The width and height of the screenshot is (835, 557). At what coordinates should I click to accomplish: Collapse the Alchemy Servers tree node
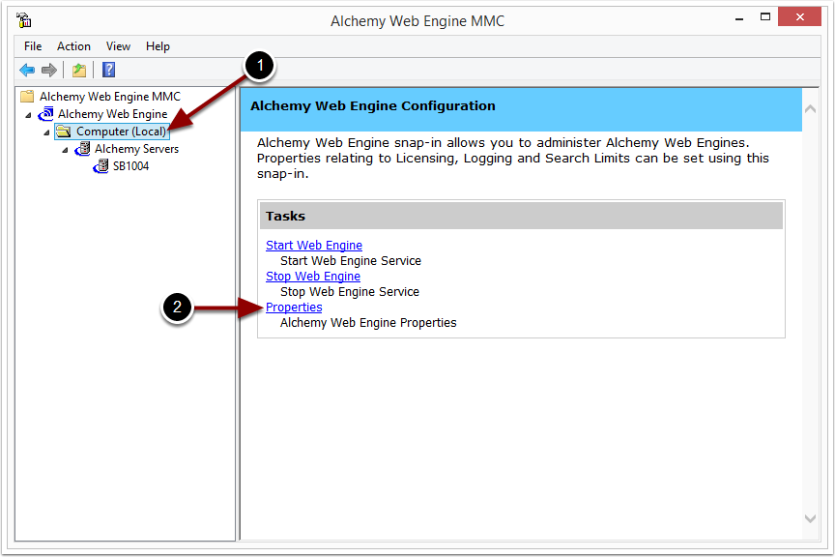pos(65,150)
